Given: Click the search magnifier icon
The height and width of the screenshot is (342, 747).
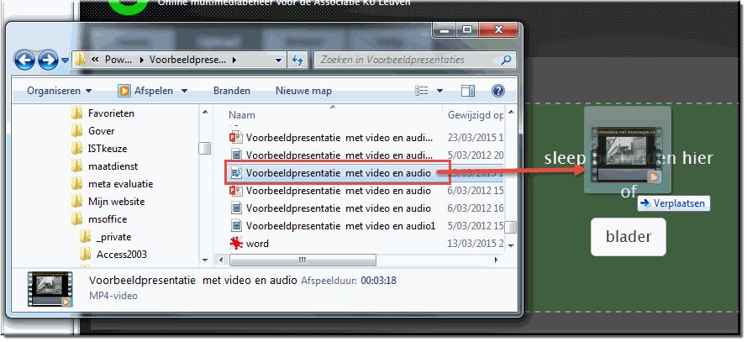Looking at the screenshot, I should (x=507, y=60).
